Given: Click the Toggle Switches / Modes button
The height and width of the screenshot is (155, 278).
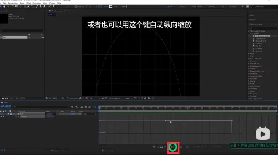Looking at the screenshot, I should coord(57,150).
